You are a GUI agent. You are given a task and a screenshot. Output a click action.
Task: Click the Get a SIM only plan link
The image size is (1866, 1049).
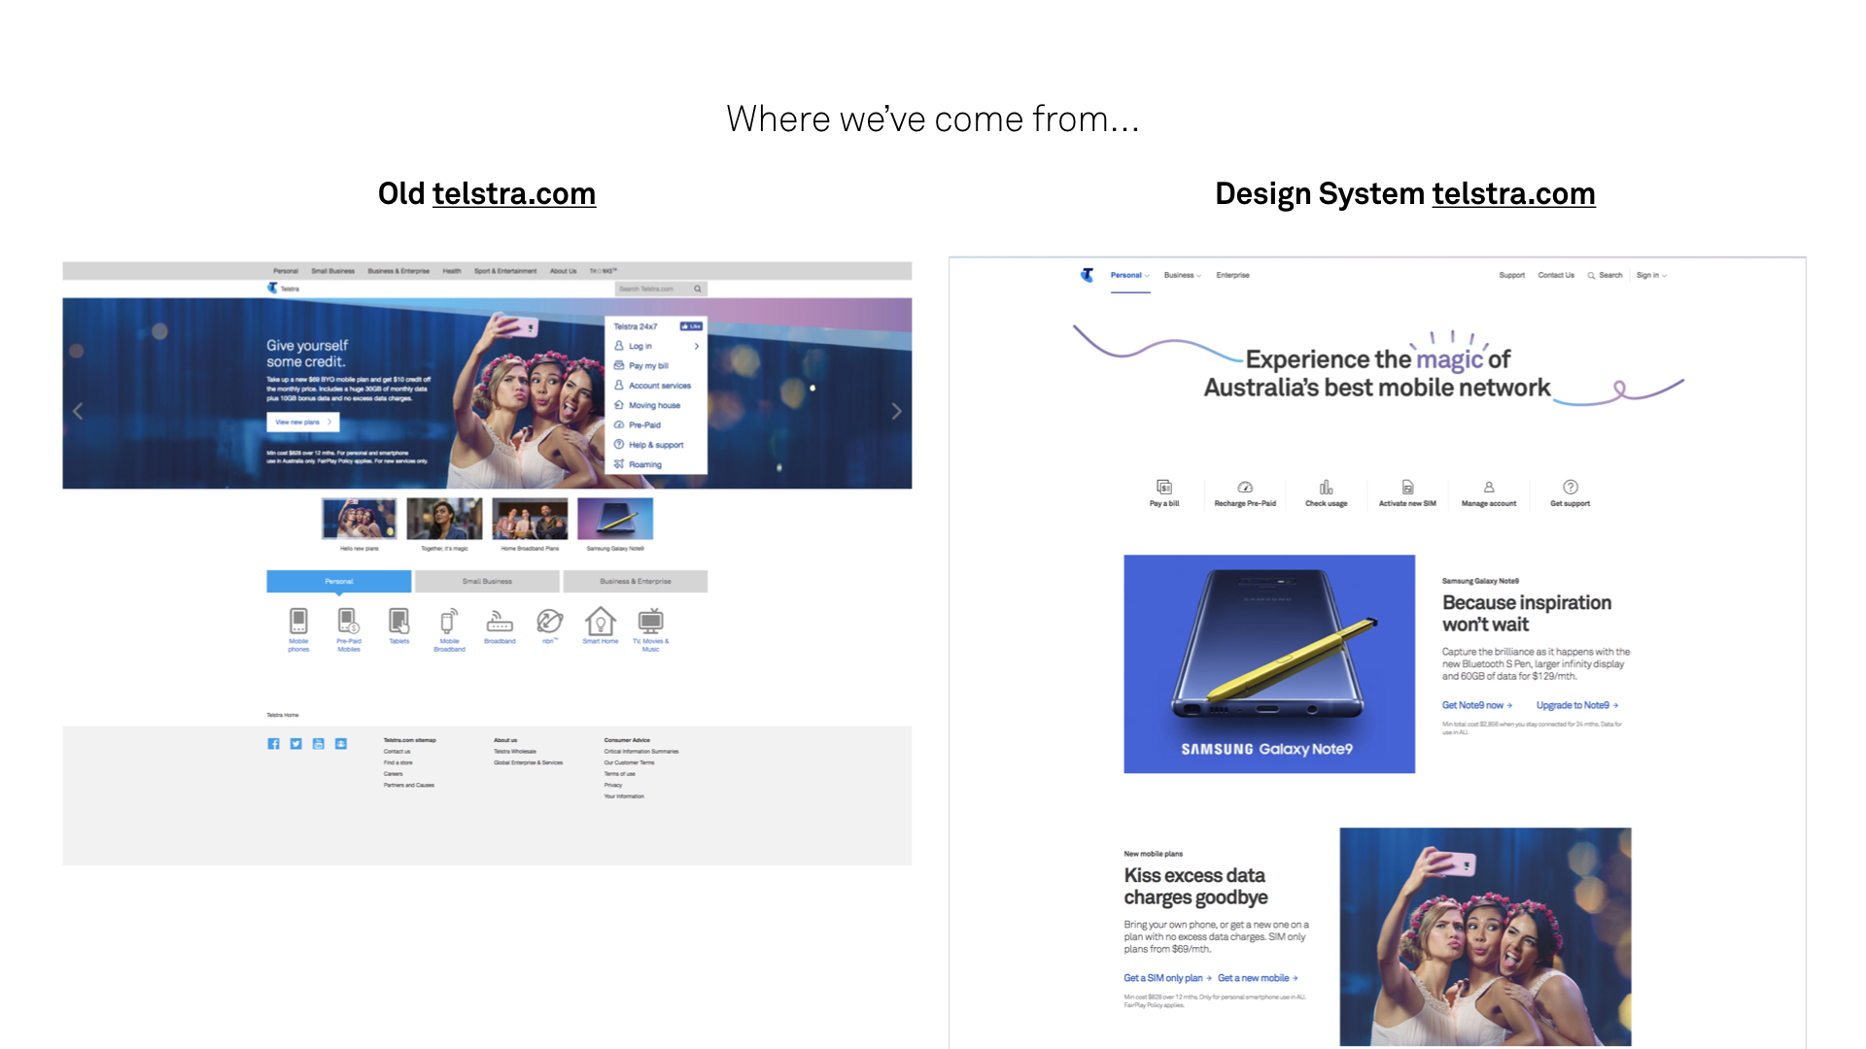pyautogui.click(x=1168, y=978)
